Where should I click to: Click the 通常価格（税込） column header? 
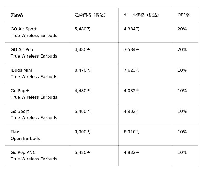tap(90, 15)
